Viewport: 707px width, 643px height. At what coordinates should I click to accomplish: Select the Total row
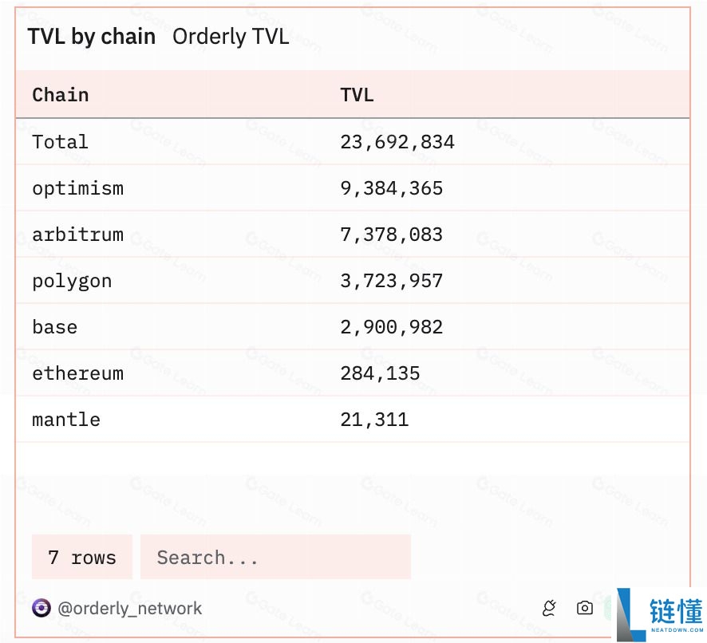tap(353, 142)
